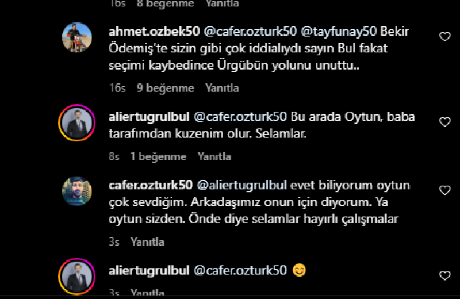Open @tayfunay50 mention in ahmet's comment
The height and width of the screenshot is (299, 460).
339,32
